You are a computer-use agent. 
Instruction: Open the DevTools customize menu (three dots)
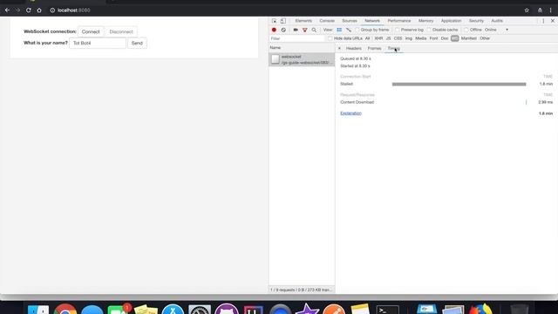click(x=543, y=21)
